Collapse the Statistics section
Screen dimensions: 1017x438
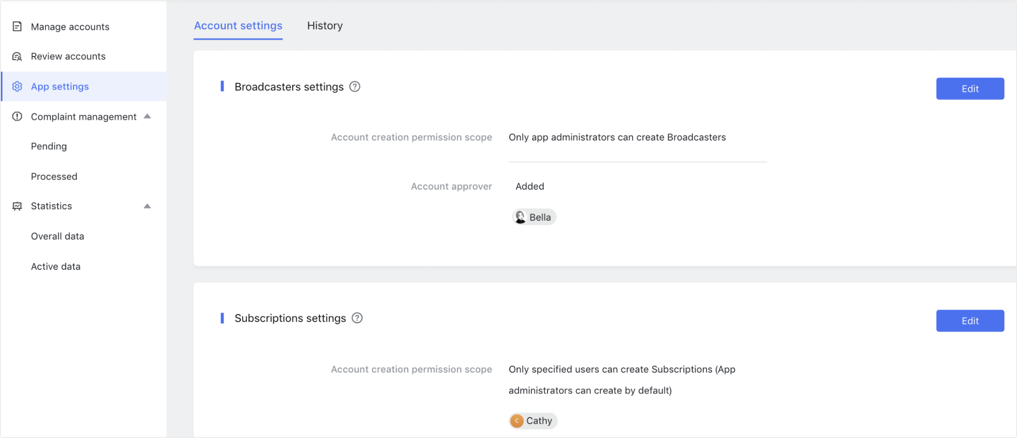(x=147, y=206)
